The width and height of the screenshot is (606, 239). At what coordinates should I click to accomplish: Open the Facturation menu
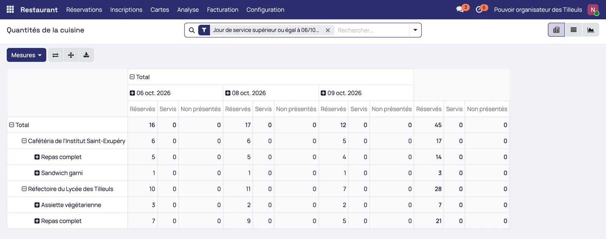point(223,9)
